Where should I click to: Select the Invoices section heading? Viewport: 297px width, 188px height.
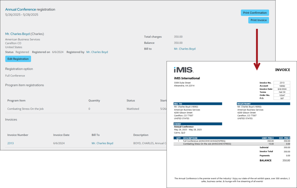(x=11, y=119)
